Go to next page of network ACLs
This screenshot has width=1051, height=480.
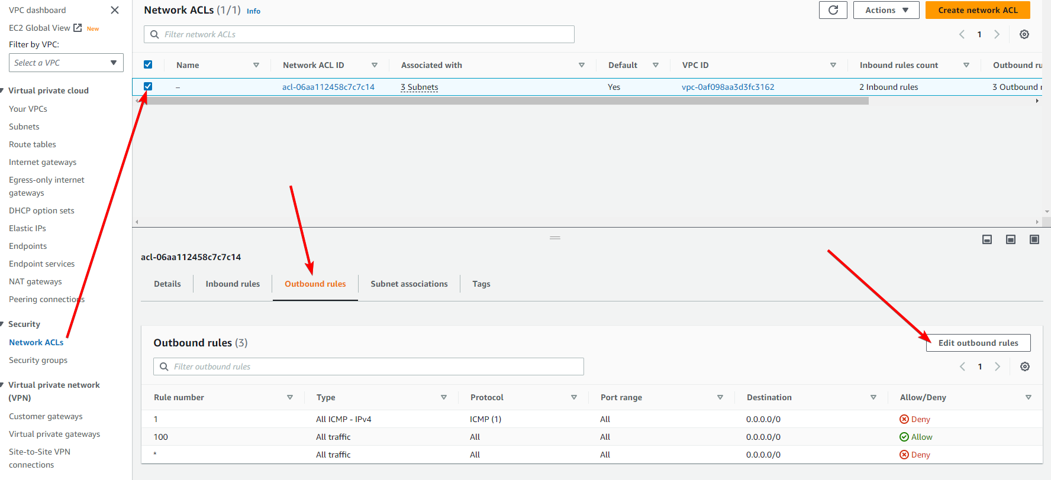pyautogui.click(x=997, y=34)
